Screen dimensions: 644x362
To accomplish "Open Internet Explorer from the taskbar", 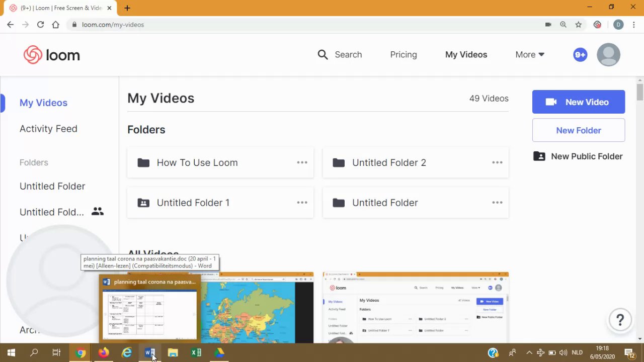I will (127, 353).
